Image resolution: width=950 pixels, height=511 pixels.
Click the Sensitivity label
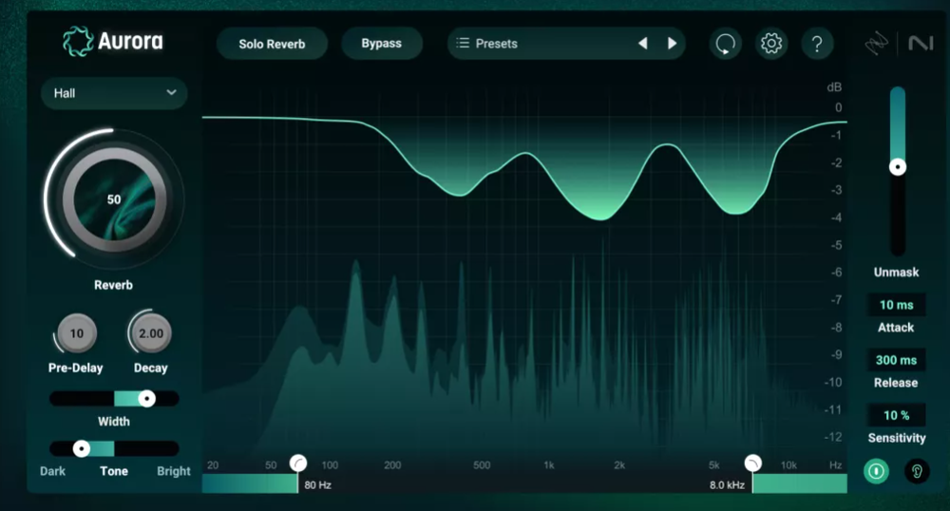pyautogui.click(x=897, y=438)
